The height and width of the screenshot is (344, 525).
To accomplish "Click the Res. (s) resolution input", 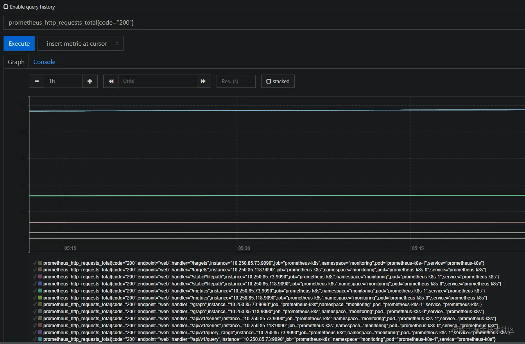I will point(236,81).
